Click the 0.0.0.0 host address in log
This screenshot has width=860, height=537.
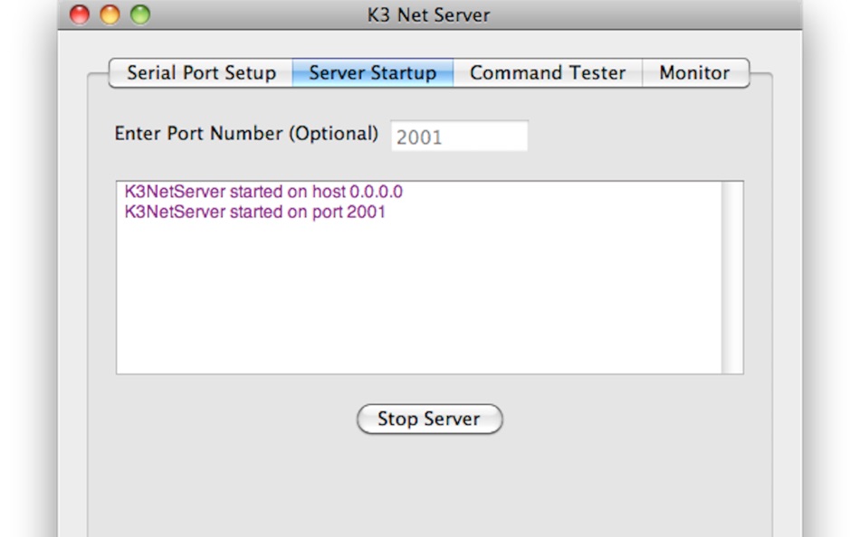point(377,192)
